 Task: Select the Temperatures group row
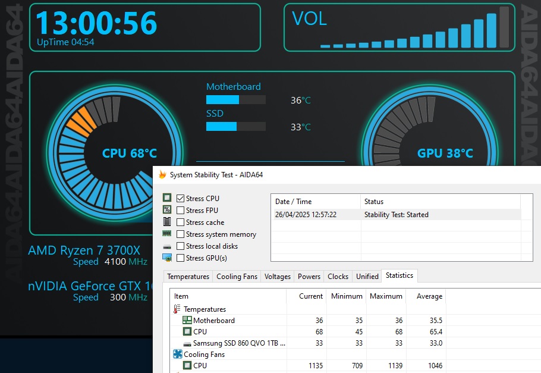205,309
